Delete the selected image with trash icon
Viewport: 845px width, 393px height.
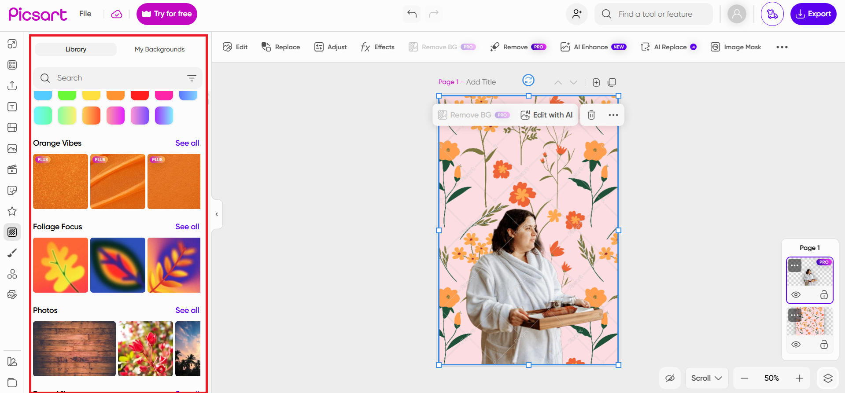[x=591, y=115]
